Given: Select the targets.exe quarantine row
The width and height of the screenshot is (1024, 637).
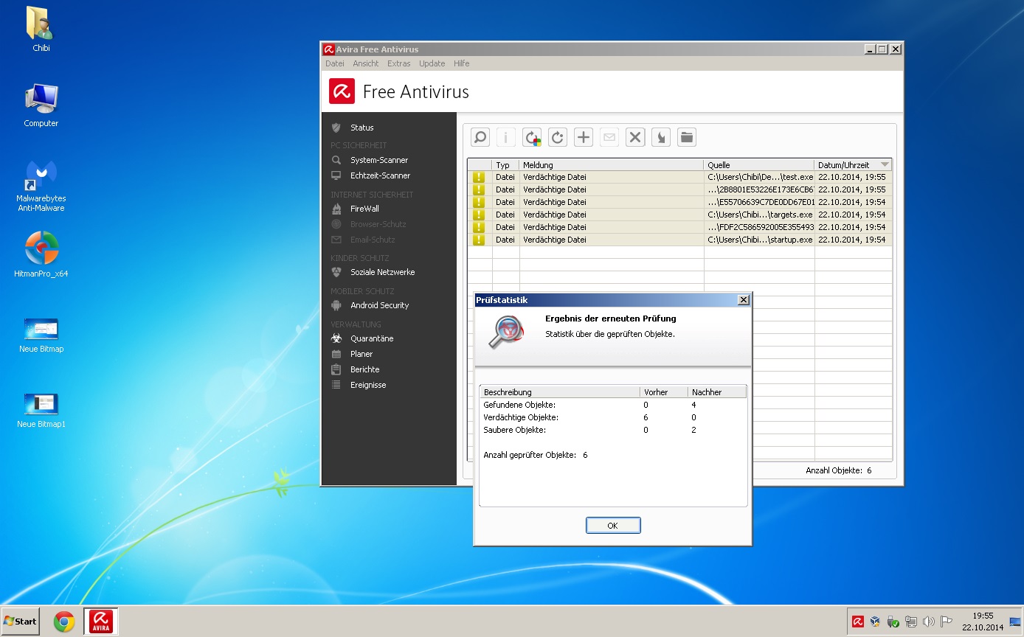Looking at the screenshot, I should pos(679,215).
